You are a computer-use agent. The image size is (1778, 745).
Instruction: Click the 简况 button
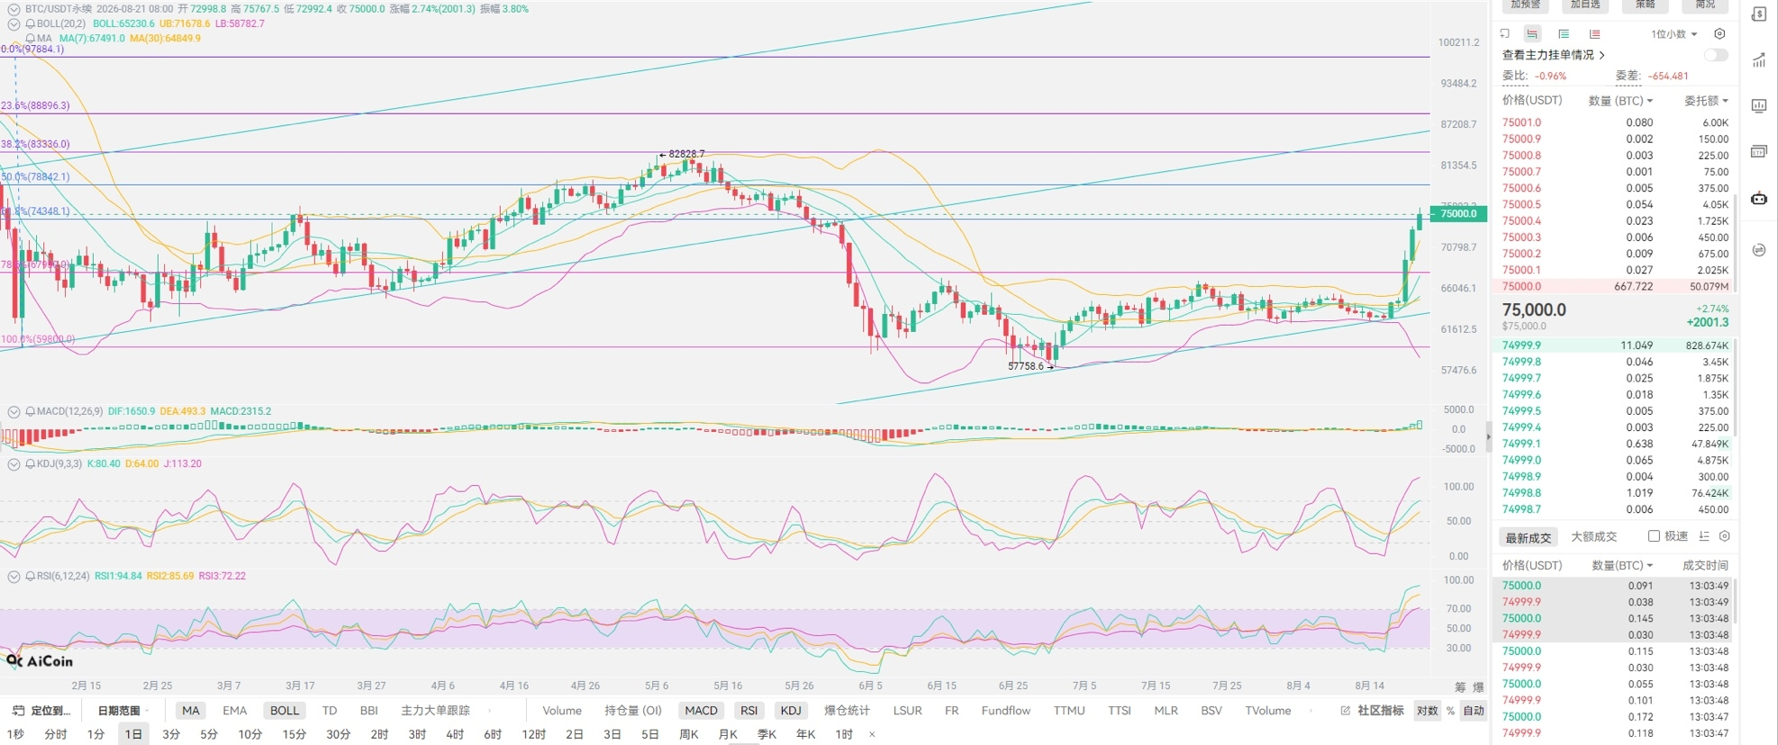(1705, 5)
